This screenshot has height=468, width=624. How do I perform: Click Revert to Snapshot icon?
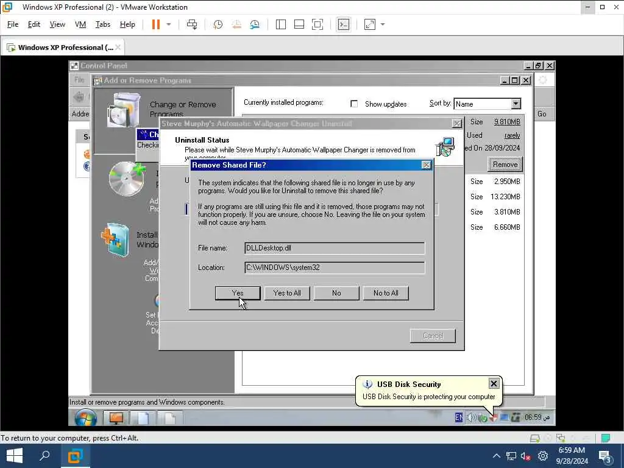tap(236, 24)
